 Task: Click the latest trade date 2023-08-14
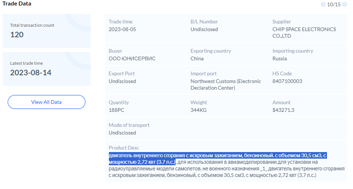[31, 73]
